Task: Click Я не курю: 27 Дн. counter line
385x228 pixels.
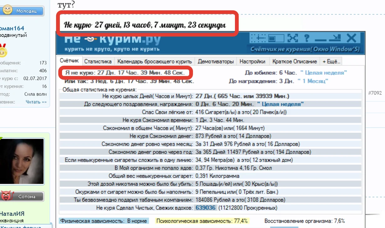Action: click(x=125, y=73)
